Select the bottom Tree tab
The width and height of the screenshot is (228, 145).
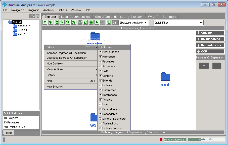click(9, 133)
